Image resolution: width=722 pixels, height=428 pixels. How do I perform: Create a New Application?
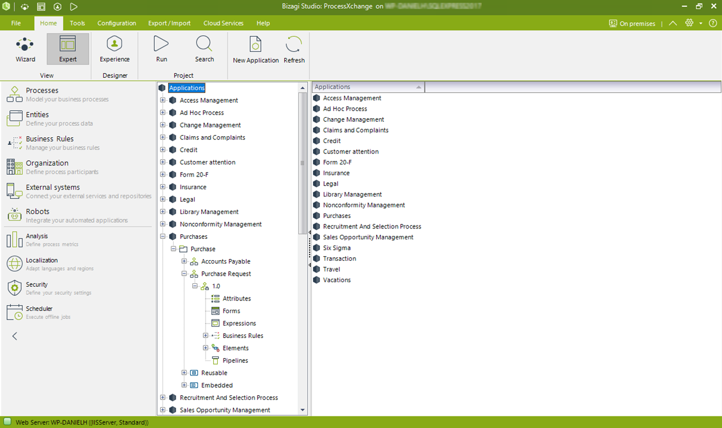coord(255,50)
